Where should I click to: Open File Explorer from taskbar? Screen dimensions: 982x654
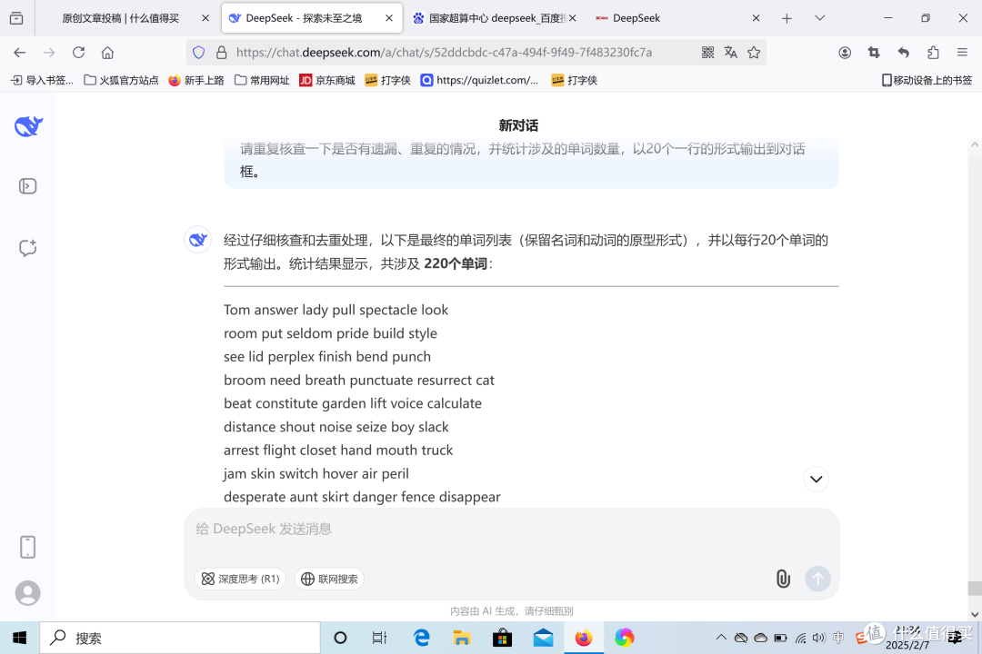click(x=462, y=638)
